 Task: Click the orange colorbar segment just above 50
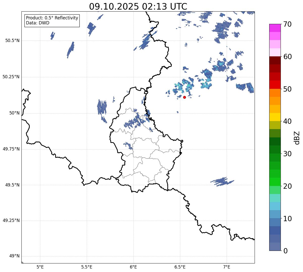coord(275,93)
